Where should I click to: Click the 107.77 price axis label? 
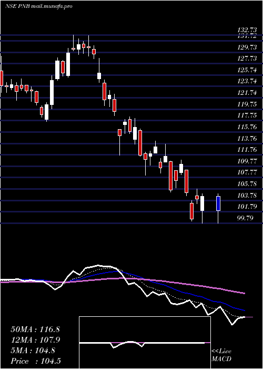click(247, 172)
